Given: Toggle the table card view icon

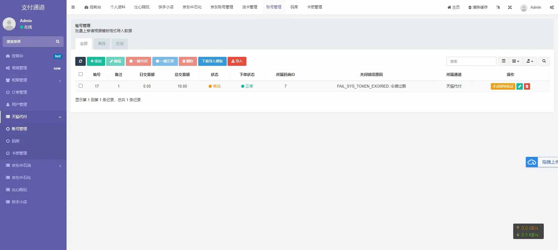Looking at the screenshot, I should 504,61.
